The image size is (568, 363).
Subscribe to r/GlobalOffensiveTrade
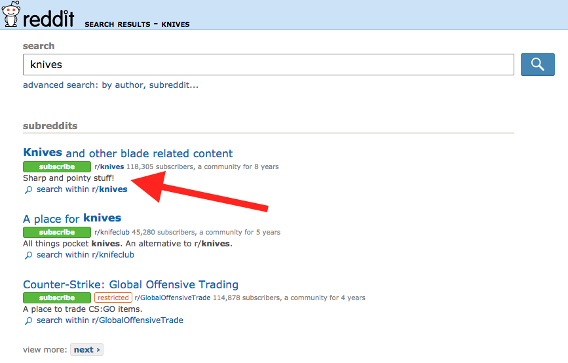(57, 297)
